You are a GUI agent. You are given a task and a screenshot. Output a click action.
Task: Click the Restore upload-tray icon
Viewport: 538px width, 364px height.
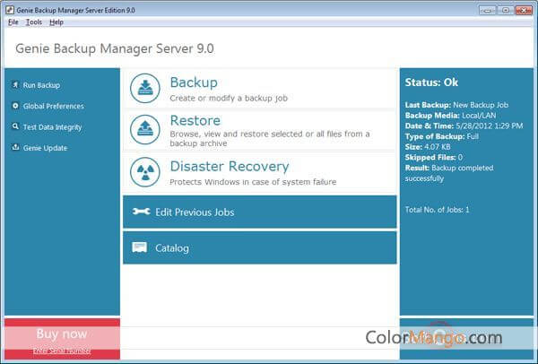(145, 128)
